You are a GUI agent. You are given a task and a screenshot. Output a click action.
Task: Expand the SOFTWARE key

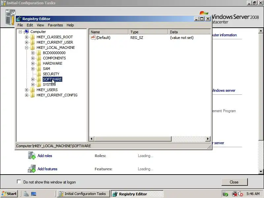[x=33, y=79]
